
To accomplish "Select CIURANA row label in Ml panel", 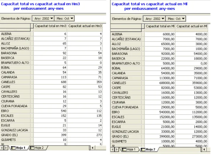I will point(126,102).
